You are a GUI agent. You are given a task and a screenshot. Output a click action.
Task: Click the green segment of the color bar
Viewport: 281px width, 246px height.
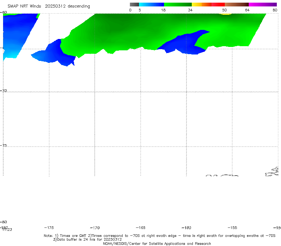pyautogui.click(x=178, y=5)
